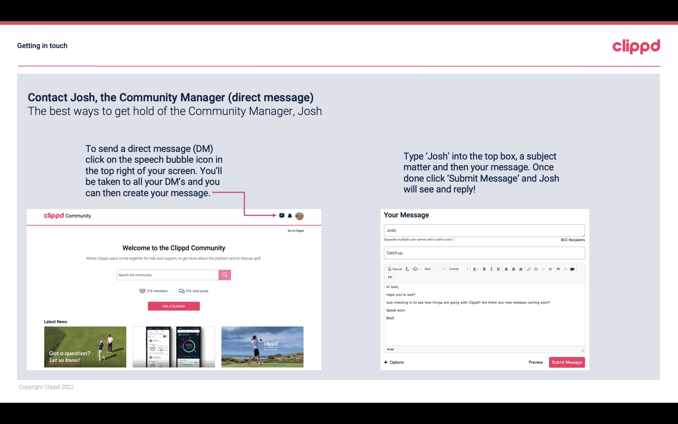Click the recipient input field showing Josh
Image resolution: width=678 pixels, height=424 pixels.
tap(484, 230)
